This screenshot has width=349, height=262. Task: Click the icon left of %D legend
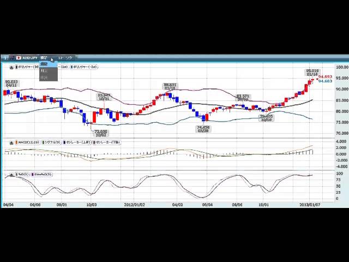tap(11, 175)
